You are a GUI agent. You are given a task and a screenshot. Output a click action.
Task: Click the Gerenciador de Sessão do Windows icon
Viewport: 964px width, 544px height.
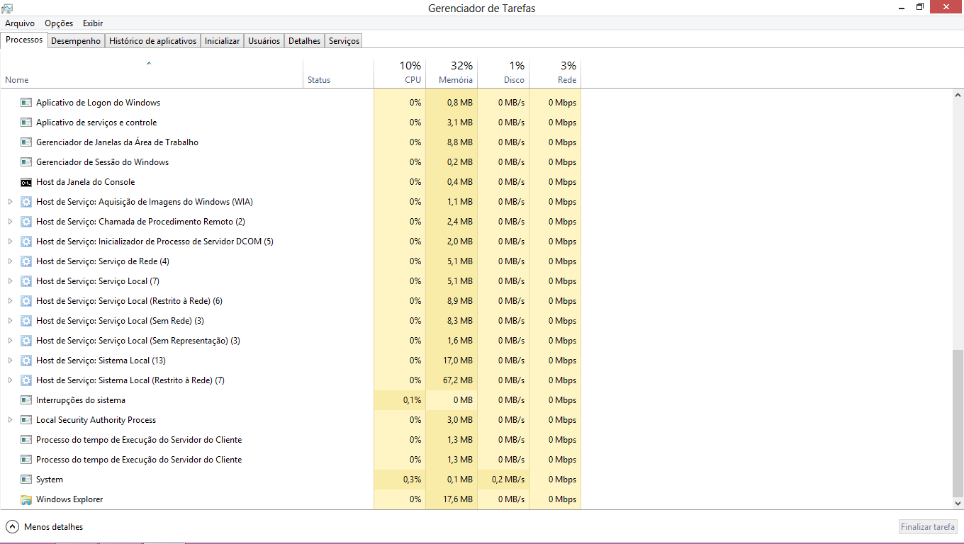click(26, 162)
